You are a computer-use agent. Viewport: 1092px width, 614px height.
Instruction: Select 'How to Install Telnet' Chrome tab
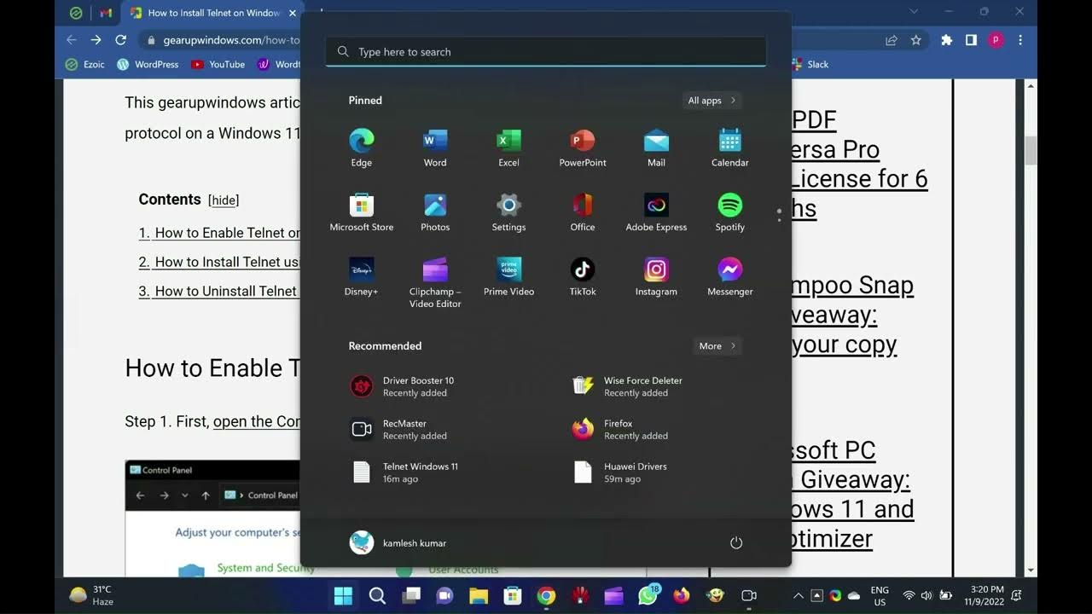213,13
